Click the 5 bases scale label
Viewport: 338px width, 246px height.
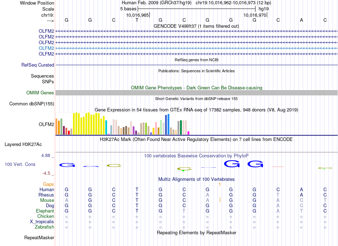click(128, 9)
